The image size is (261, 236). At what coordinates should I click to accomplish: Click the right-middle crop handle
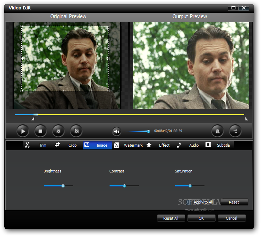pos(108,58)
